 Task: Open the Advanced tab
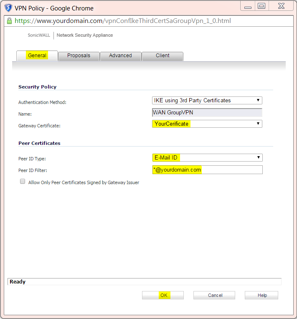pos(120,56)
